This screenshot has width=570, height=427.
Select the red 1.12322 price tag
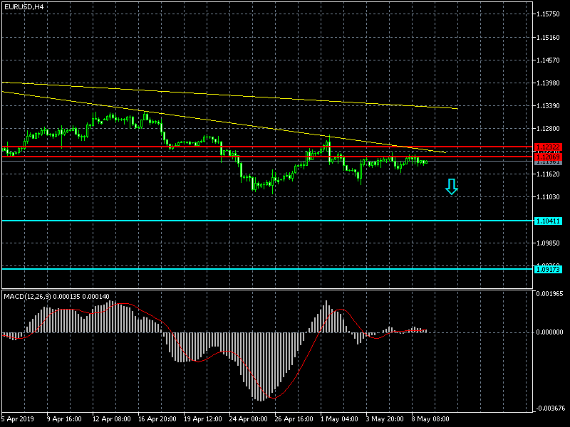(x=548, y=147)
